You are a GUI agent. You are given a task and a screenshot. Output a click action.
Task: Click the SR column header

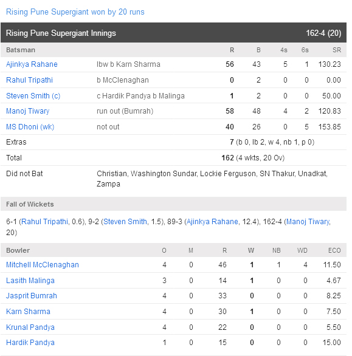(337, 50)
